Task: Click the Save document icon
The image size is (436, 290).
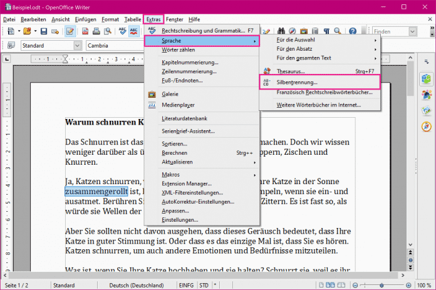Action: coord(44,31)
